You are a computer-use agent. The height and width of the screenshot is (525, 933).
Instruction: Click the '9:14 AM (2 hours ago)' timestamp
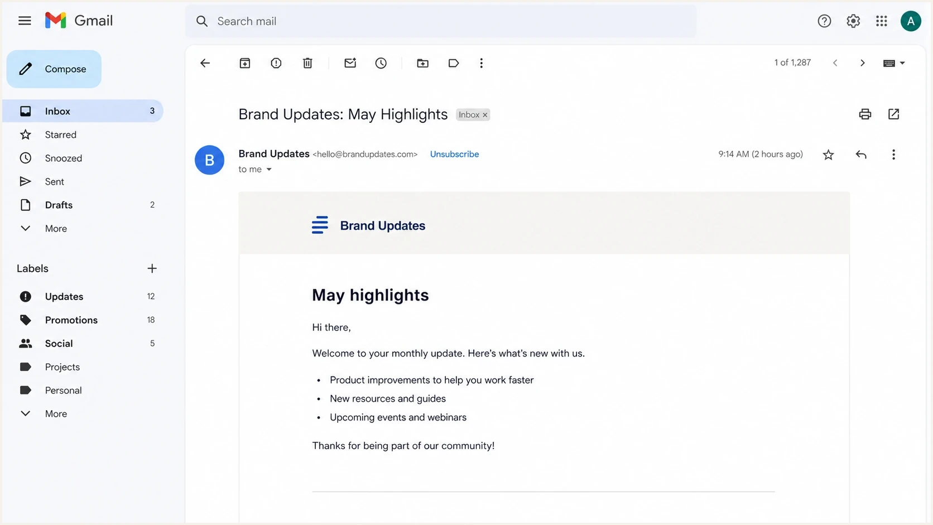(x=761, y=154)
